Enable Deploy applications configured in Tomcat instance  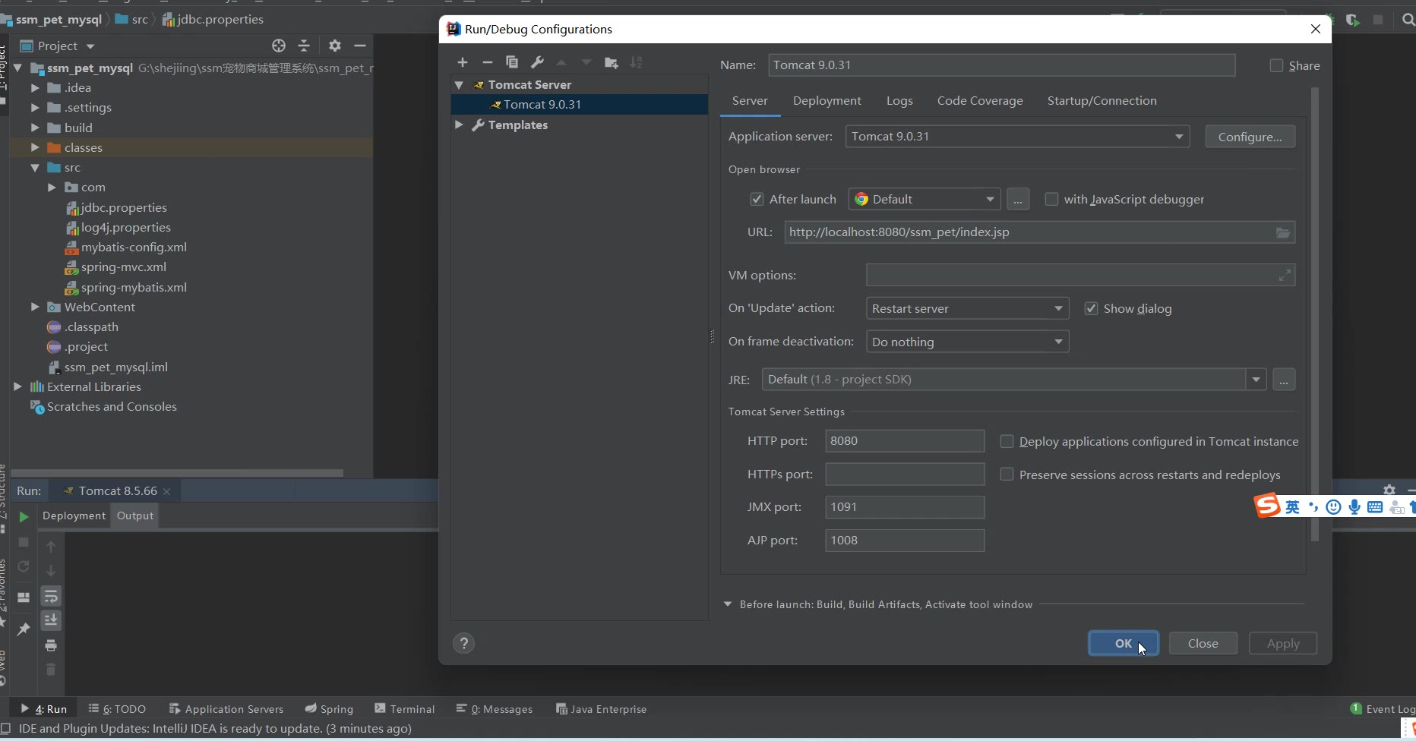click(x=1007, y=442)
